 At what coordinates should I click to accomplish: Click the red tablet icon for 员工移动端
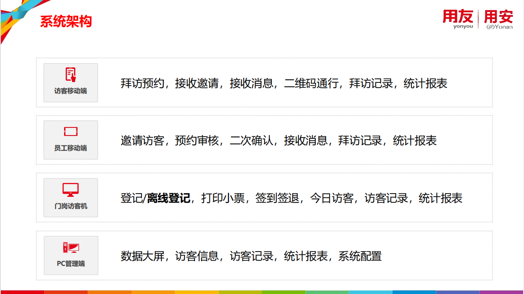pyautogui.click(x=71, y=131)
